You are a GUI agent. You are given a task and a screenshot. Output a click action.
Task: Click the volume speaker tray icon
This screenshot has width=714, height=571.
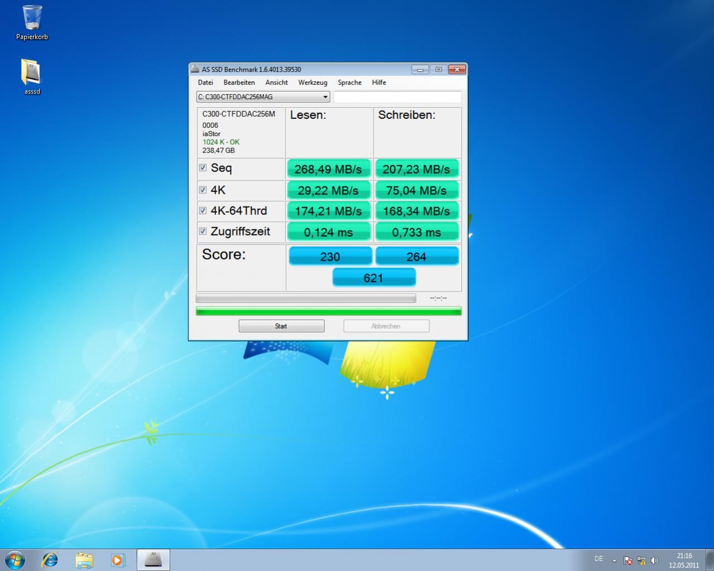coord(654,560)
